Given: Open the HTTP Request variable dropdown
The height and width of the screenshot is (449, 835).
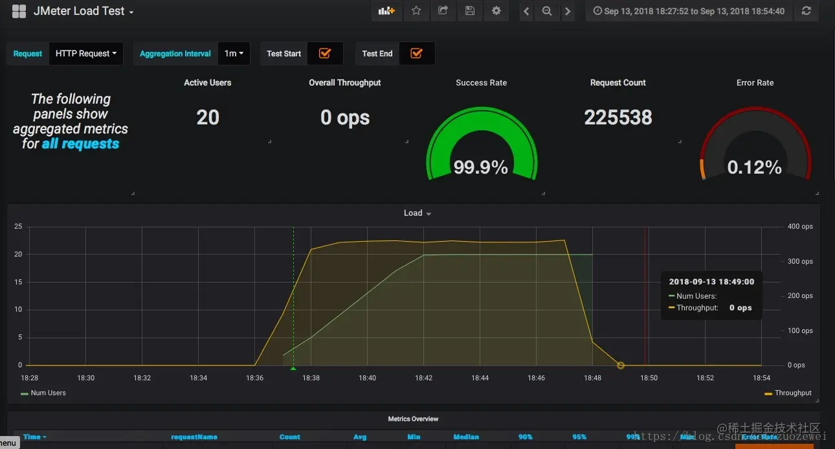Looking at the screenshot, I should [x=86, y=54].
